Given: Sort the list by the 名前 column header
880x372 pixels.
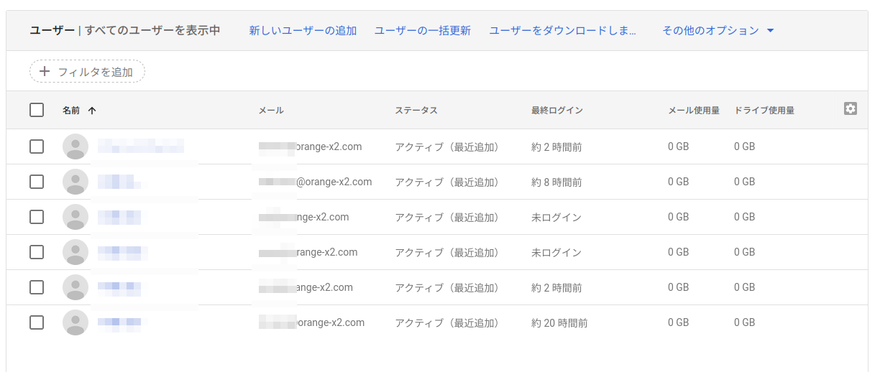Looking at the screenshot, I should [71, 111].
